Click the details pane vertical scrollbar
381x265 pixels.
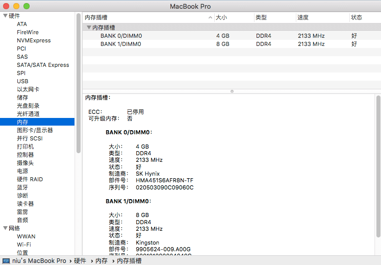tap(378, 166)
